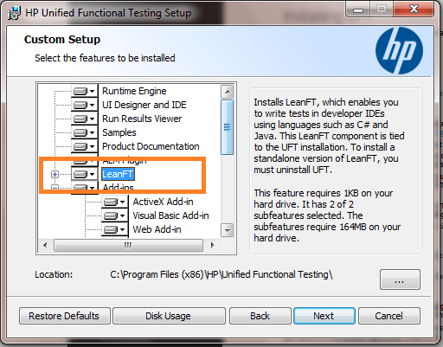Minimize the HP Unified Functional Testing Setup window
443x347 pixels.
click(358, 10)
